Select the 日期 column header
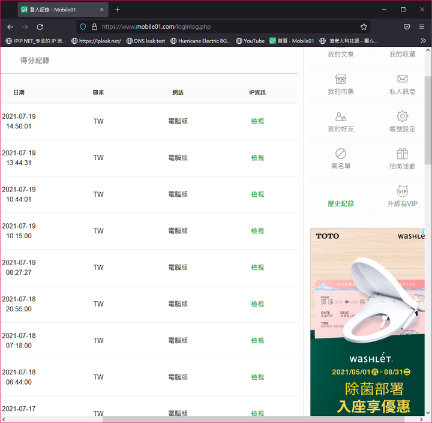The width and height of the screenshot is (432, 423). (19, 92)
